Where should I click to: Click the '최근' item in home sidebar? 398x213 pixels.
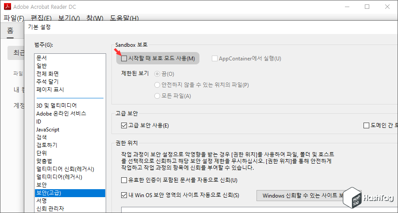pos(16,52)
